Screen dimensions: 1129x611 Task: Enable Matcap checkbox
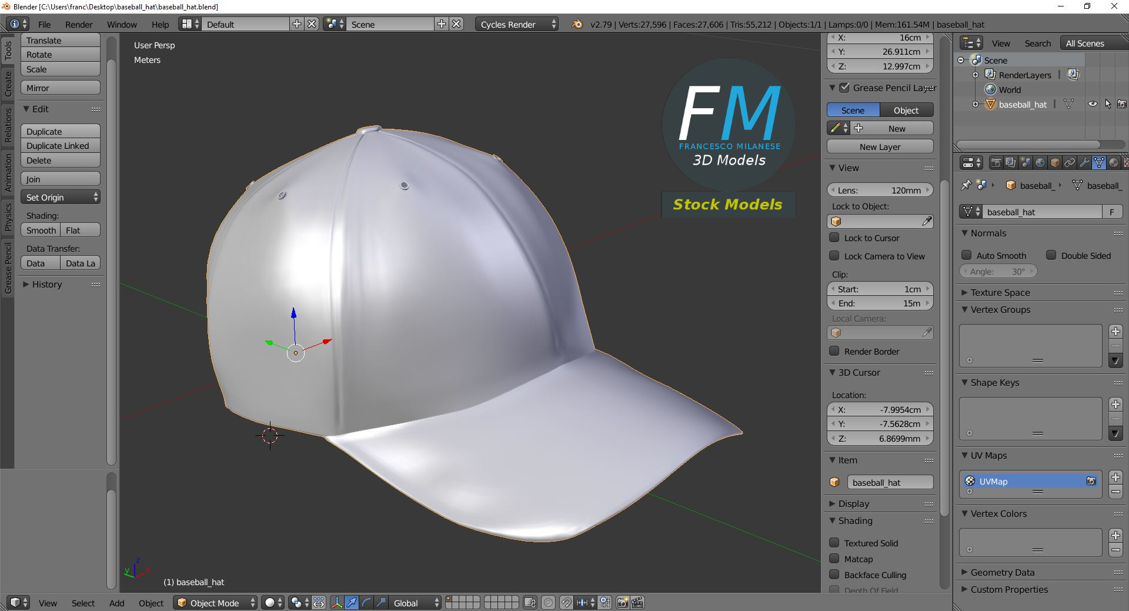point(834,559)
